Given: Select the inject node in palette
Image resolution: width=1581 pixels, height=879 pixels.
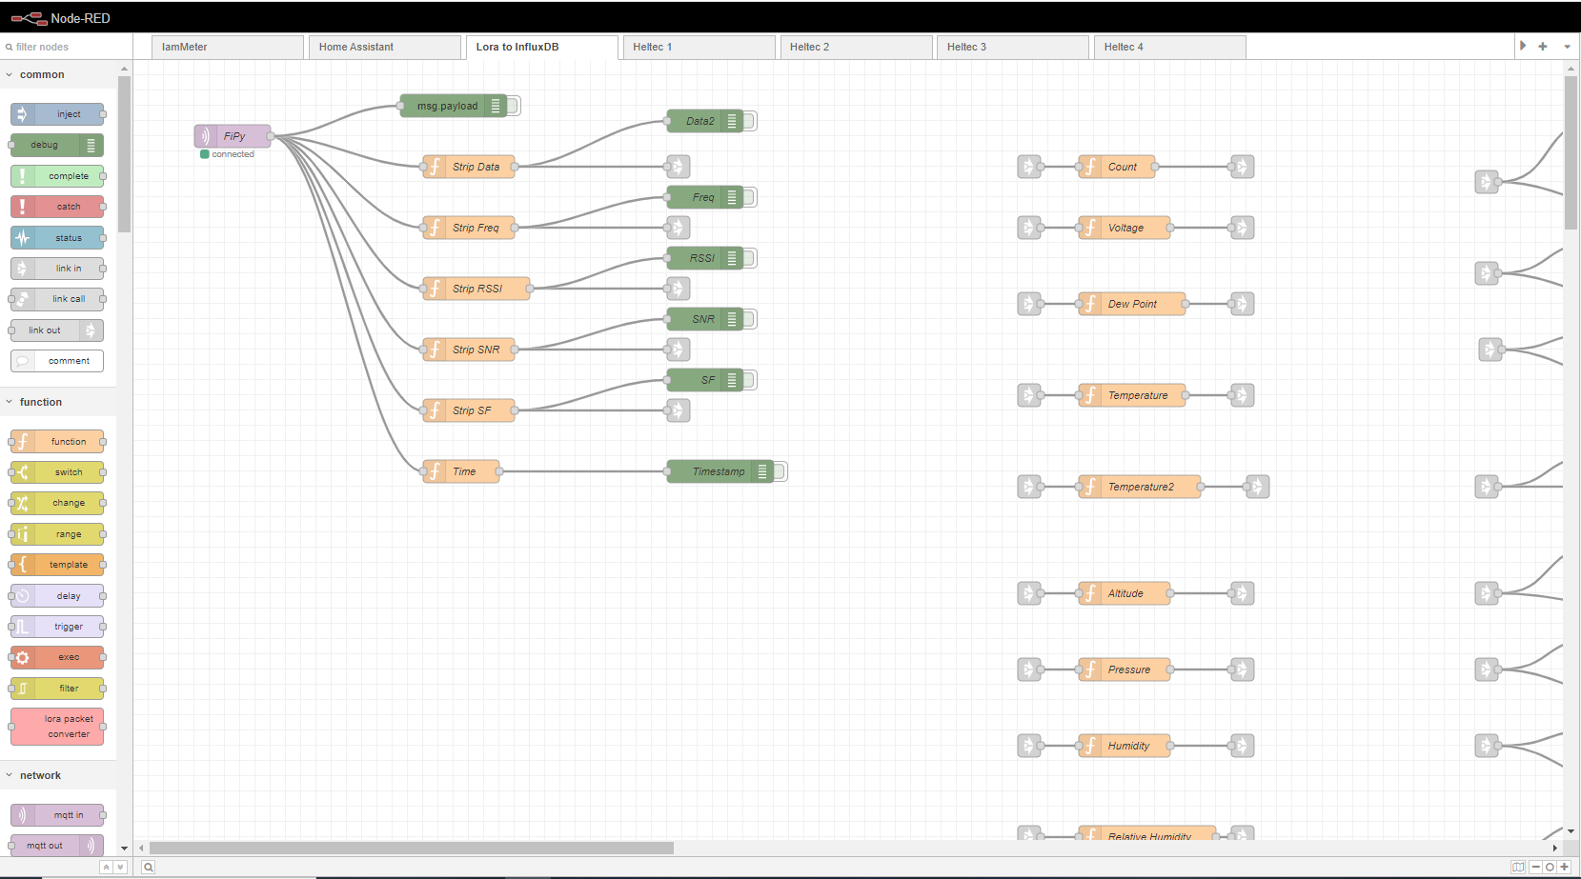Looking at the screenshot, I should pos(57,114).
